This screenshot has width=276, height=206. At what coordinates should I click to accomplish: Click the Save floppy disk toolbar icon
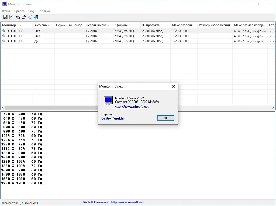point(5,17)
